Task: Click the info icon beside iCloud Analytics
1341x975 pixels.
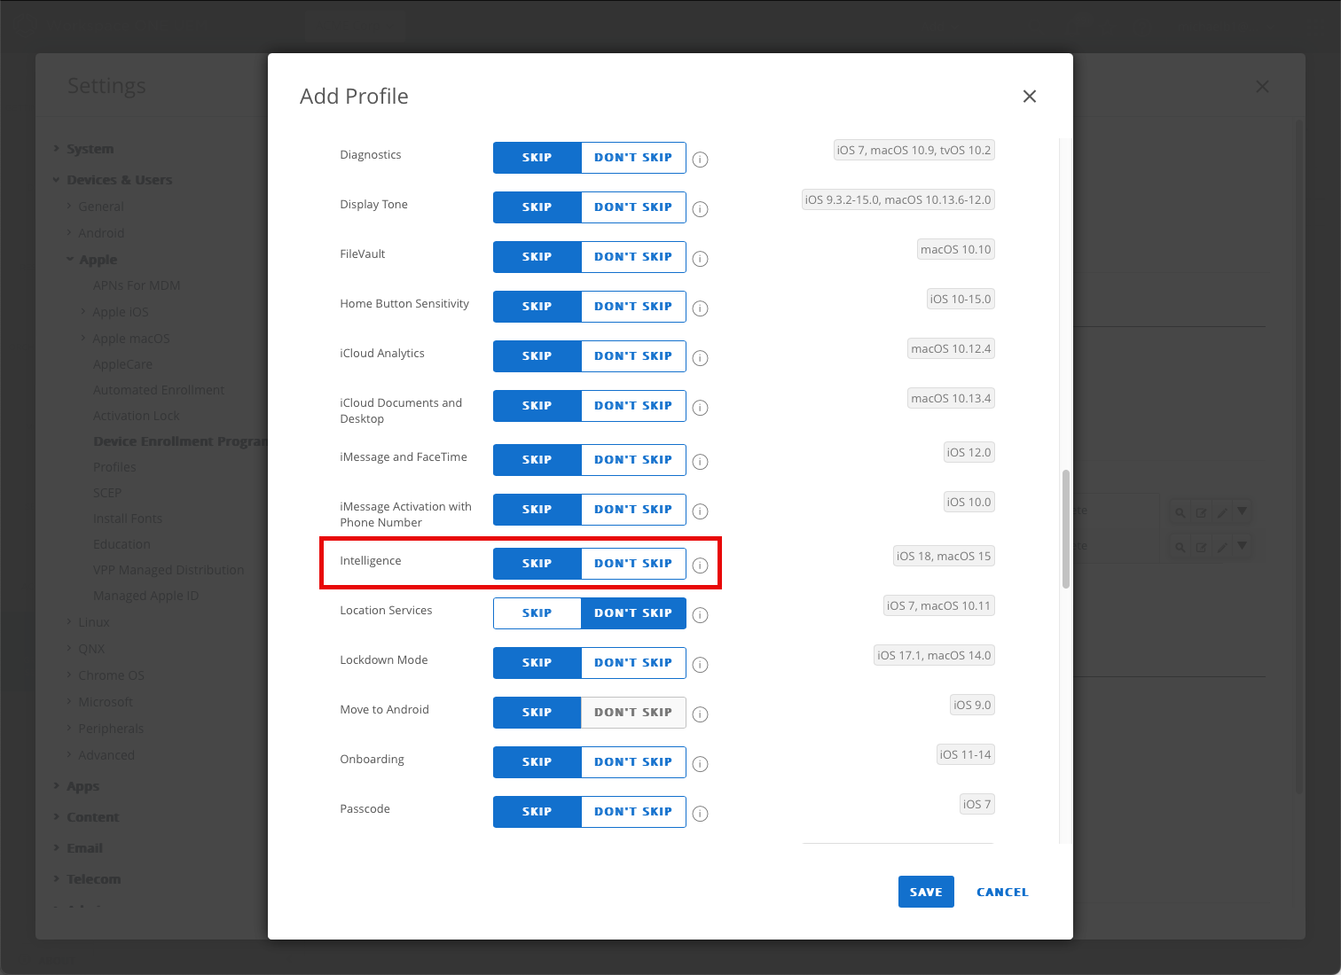Action: click(x=700, y=358)
